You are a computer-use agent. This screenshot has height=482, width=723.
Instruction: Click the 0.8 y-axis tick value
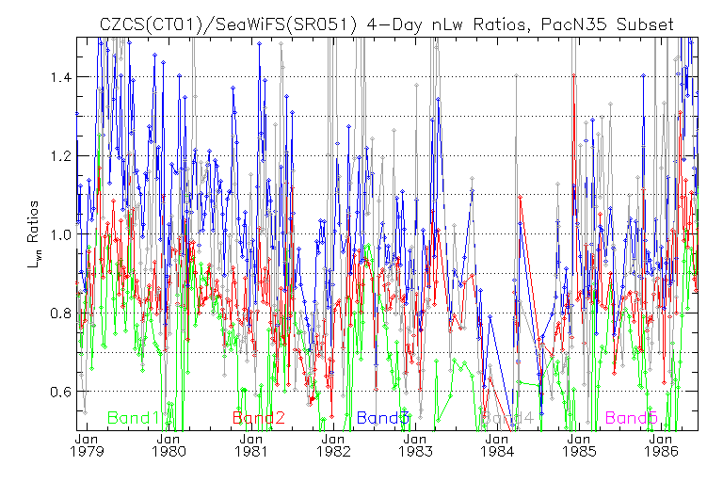pyautogui.click(x=60, y=313)
